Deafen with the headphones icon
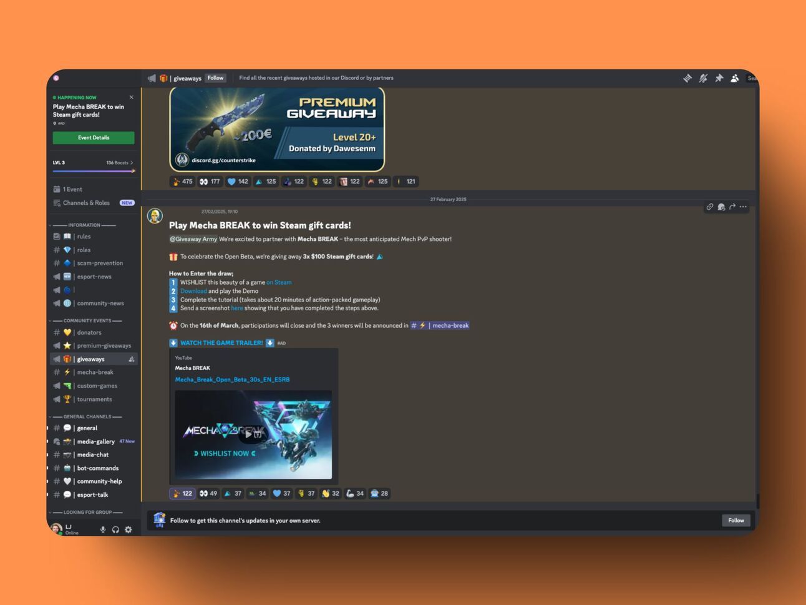Image resolution: width=806 pixels, height=605 pixels. pyautogui.click(x=115, y=529)
